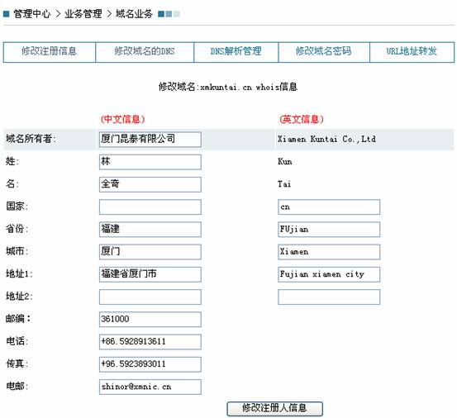Click the English city field Xiamen
457x418 pixels.
coord(329,252)
